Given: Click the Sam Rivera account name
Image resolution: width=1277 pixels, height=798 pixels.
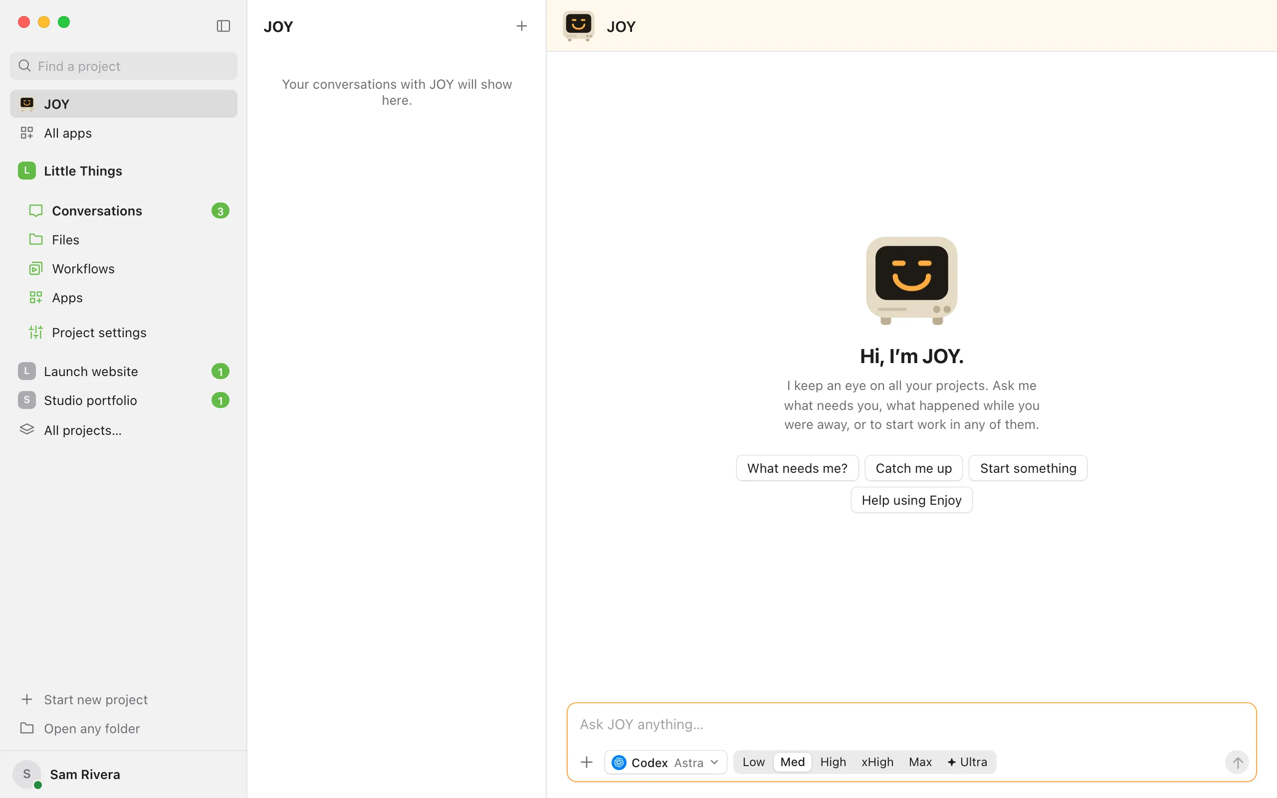Looking at the screenshot, I should point(85,774).
